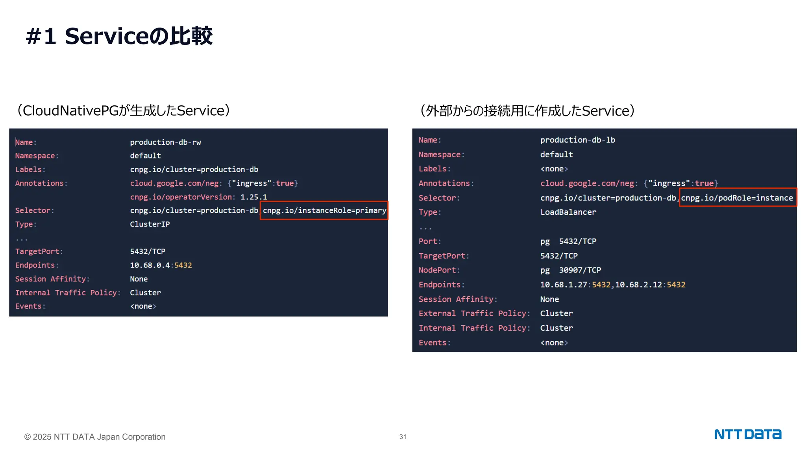Screen dimensions: 806x453
Task: Click the highlighted podRole=instance selector box
Action: (737, 198)
